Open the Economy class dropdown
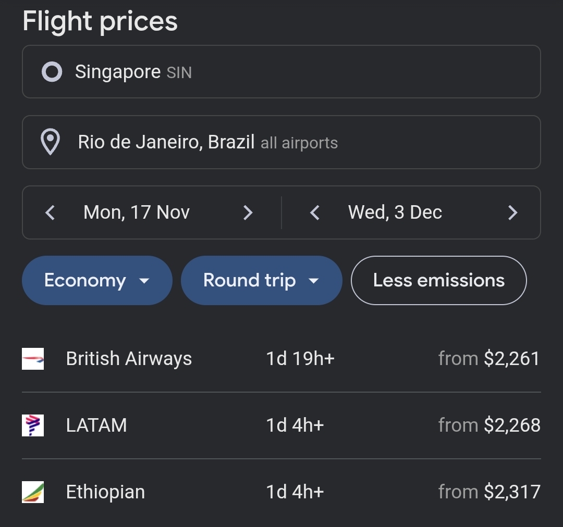Image resolution: width=563 pixels, height=527 pixels. click(85, 280)
